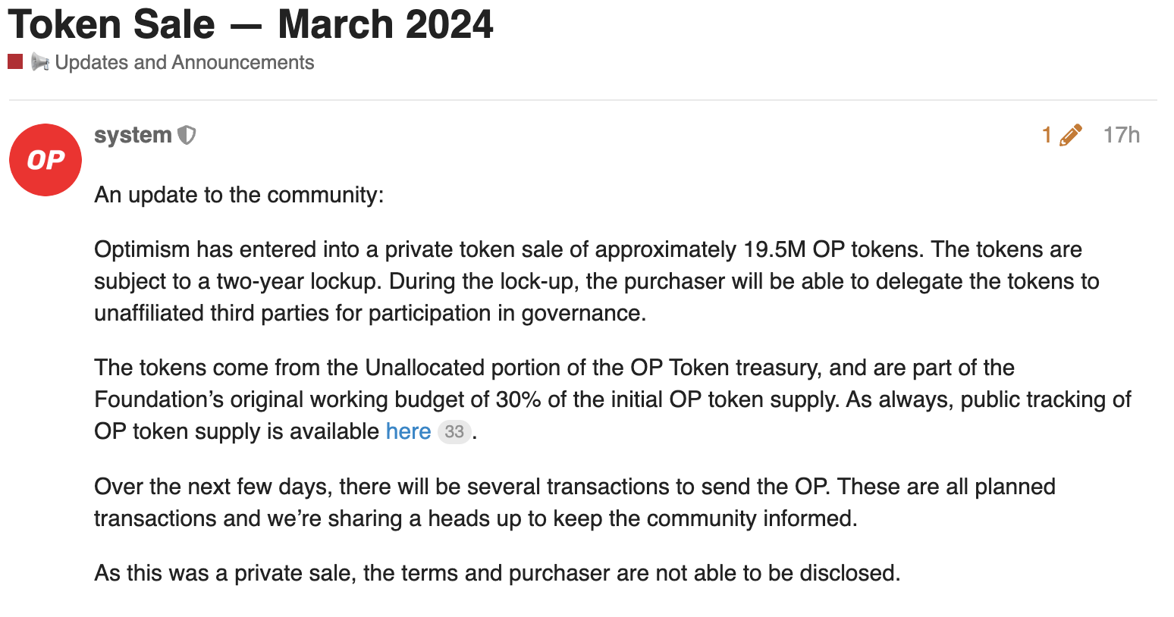Click the moderator shield icon beside system
This screenshot has width=1174, height=617.
click(x=187, y=136)
